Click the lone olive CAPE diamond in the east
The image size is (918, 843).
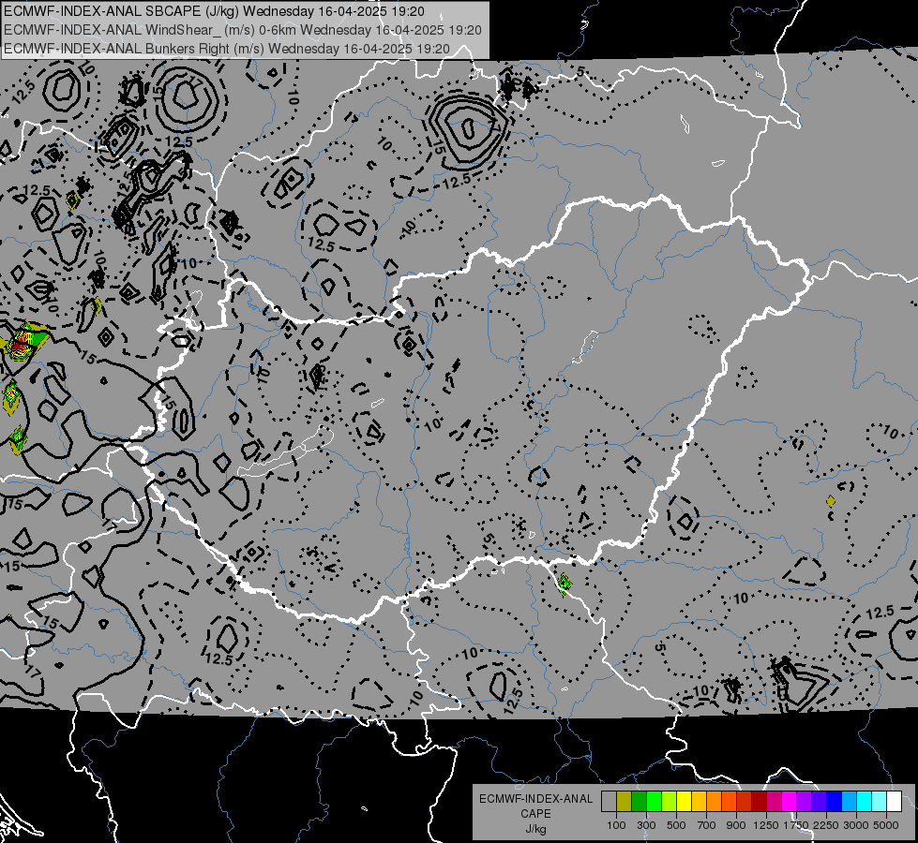pyautogui.click(x=830, y=501)
